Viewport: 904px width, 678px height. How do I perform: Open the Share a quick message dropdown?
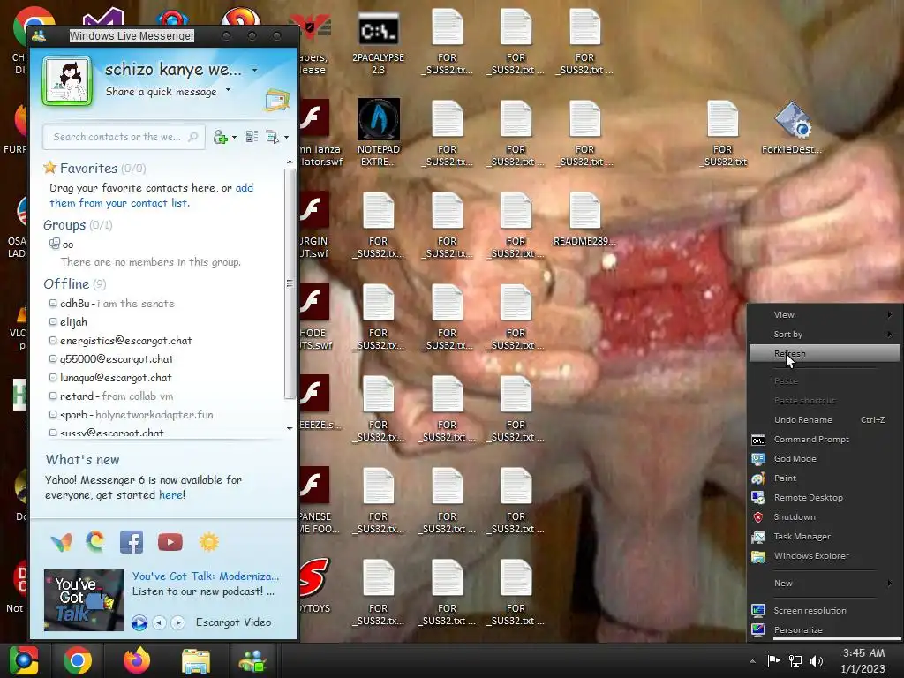tap(229, 90)
